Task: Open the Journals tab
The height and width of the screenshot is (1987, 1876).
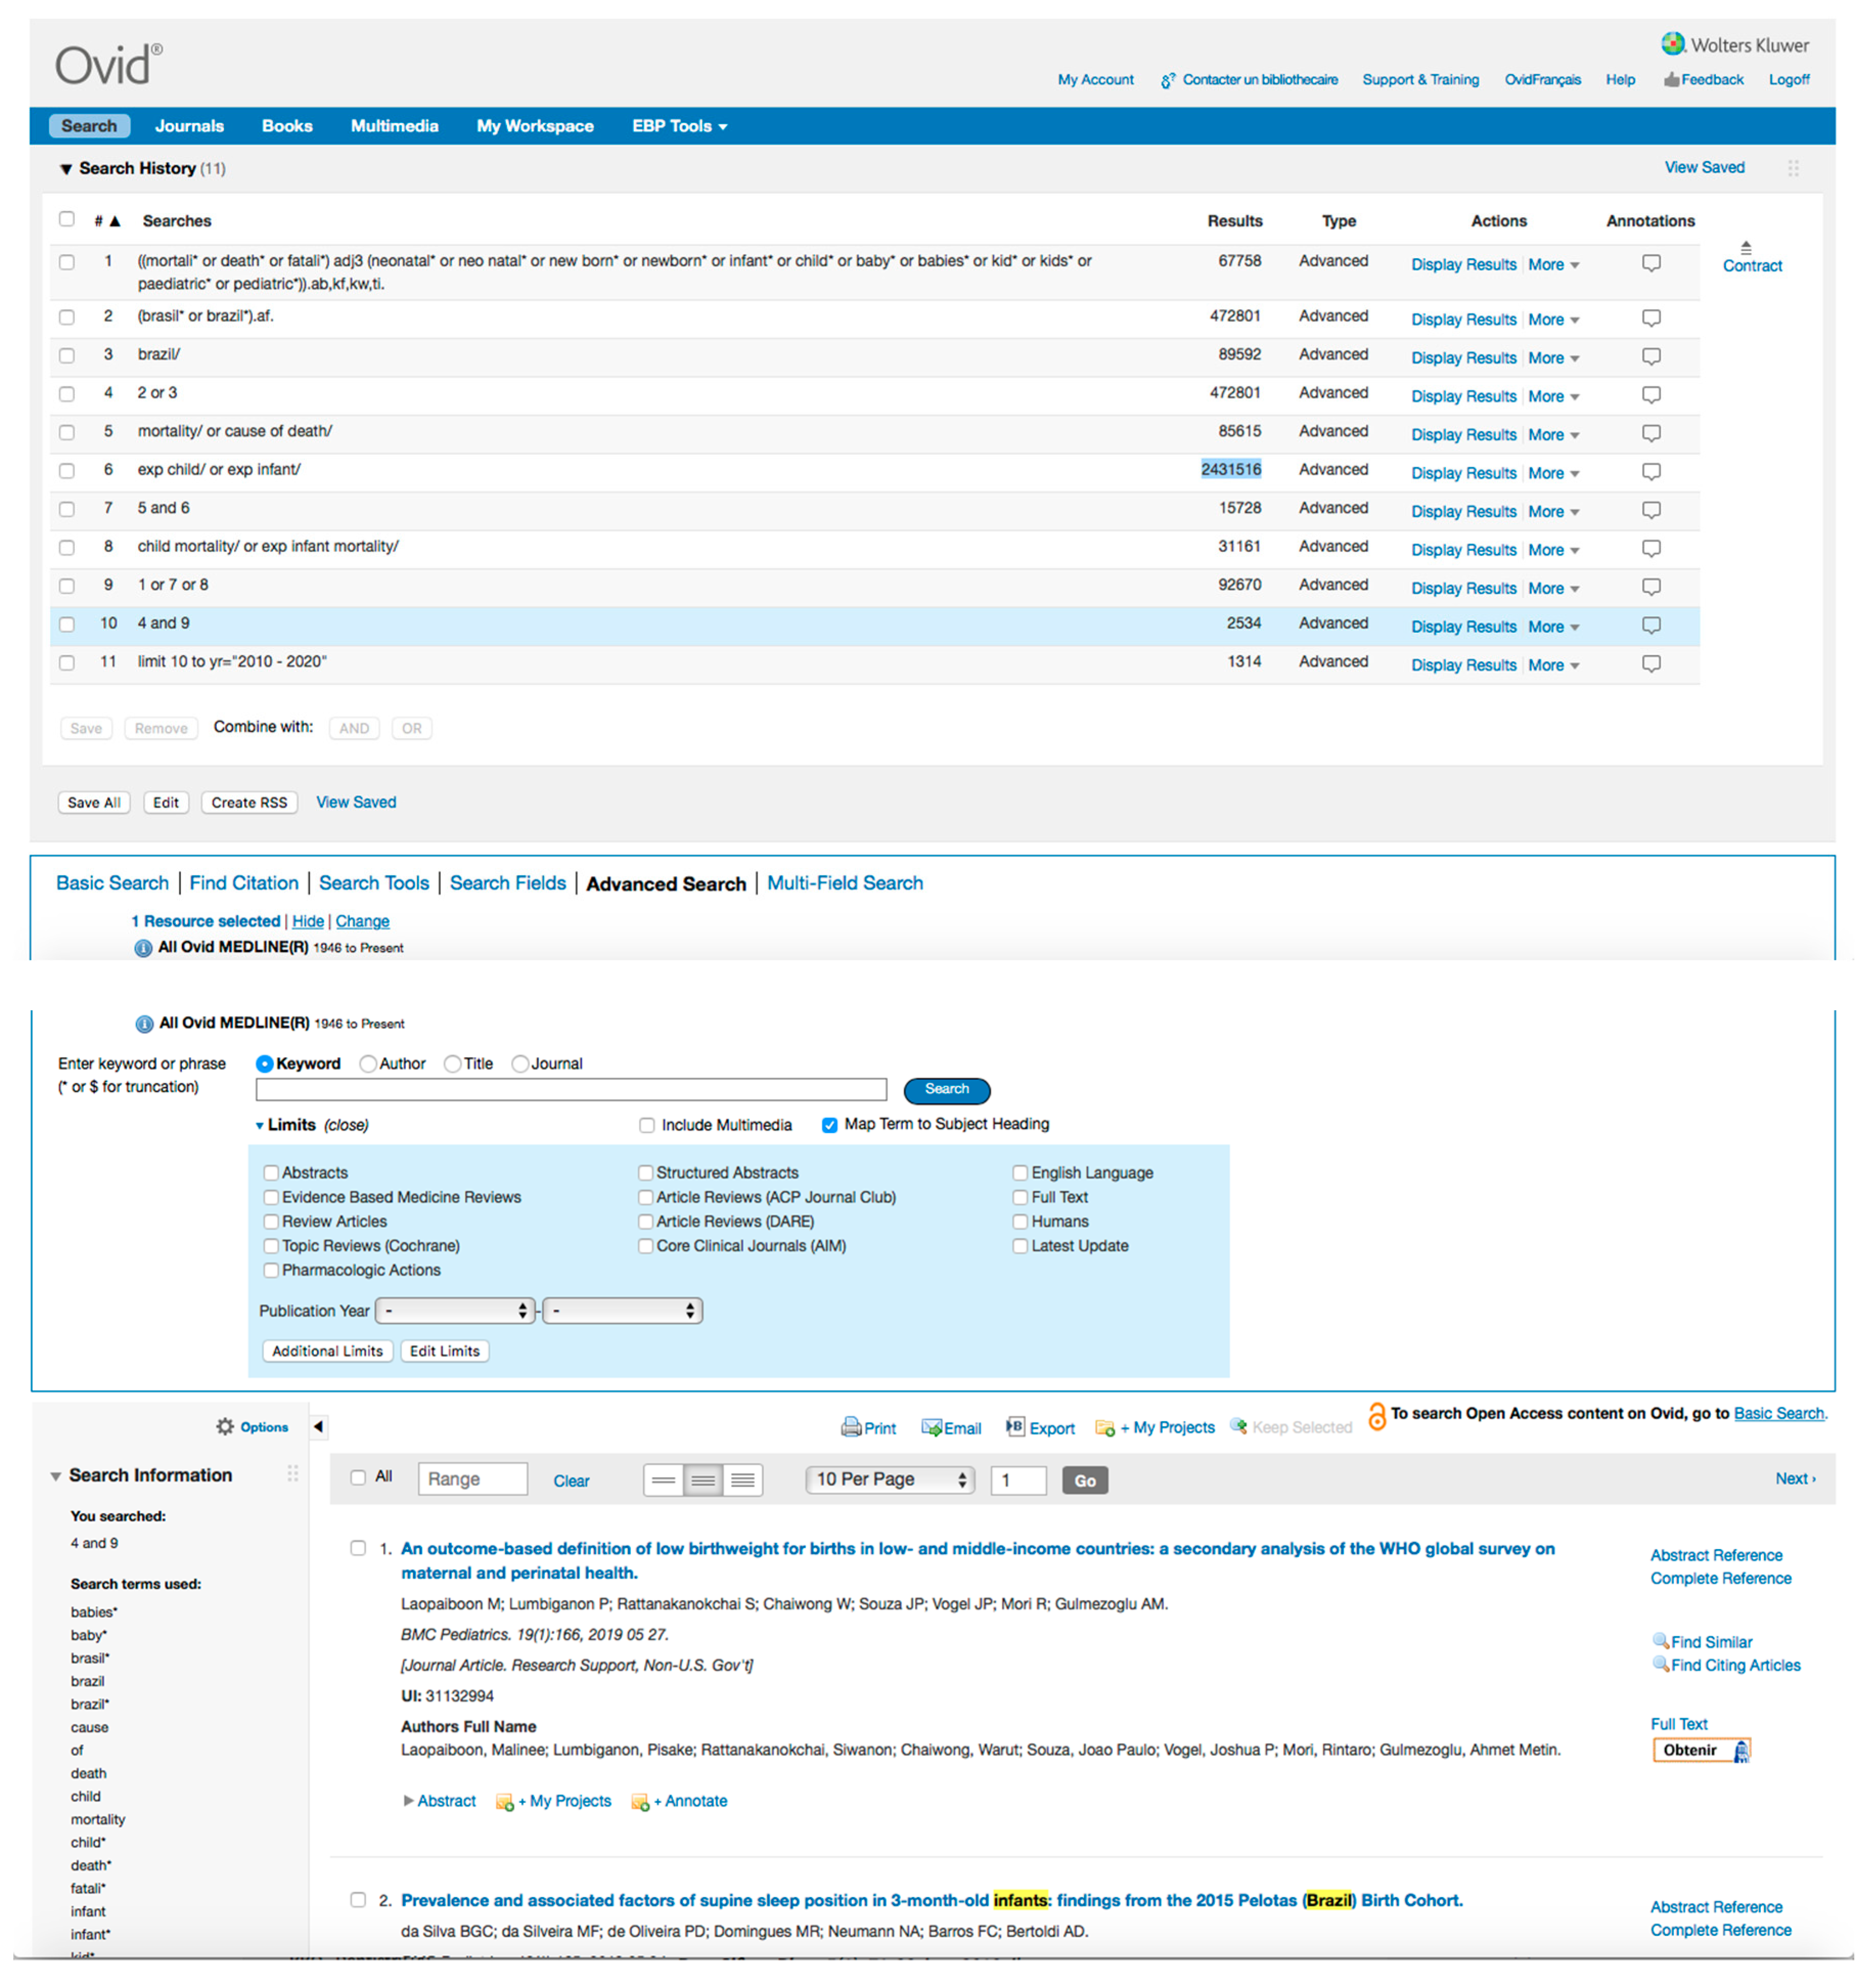Action: tap(189, 126)
